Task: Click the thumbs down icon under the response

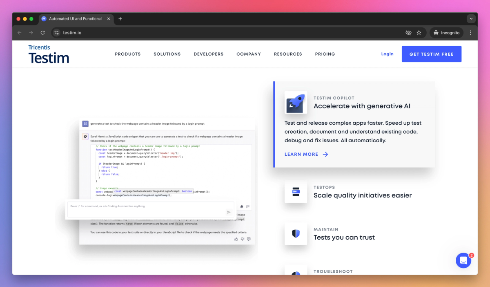Action: pyautogui.click(x=242, y=239)
